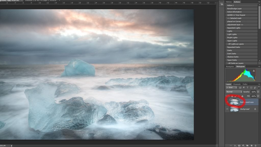Open the Opacity slider dropdown arrow
Viewport: 261px width, 147px height.
click(258, 92)
